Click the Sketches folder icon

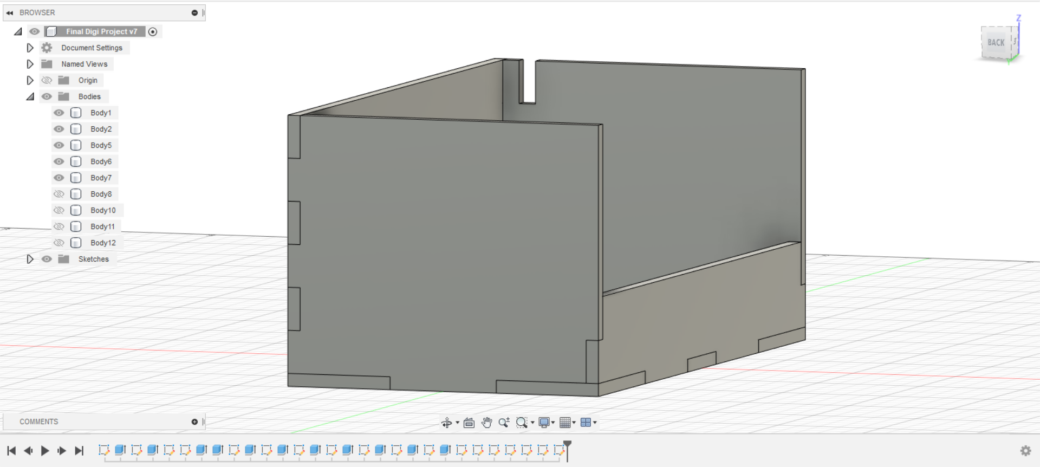pyautogui.click(x=64, y=259)
